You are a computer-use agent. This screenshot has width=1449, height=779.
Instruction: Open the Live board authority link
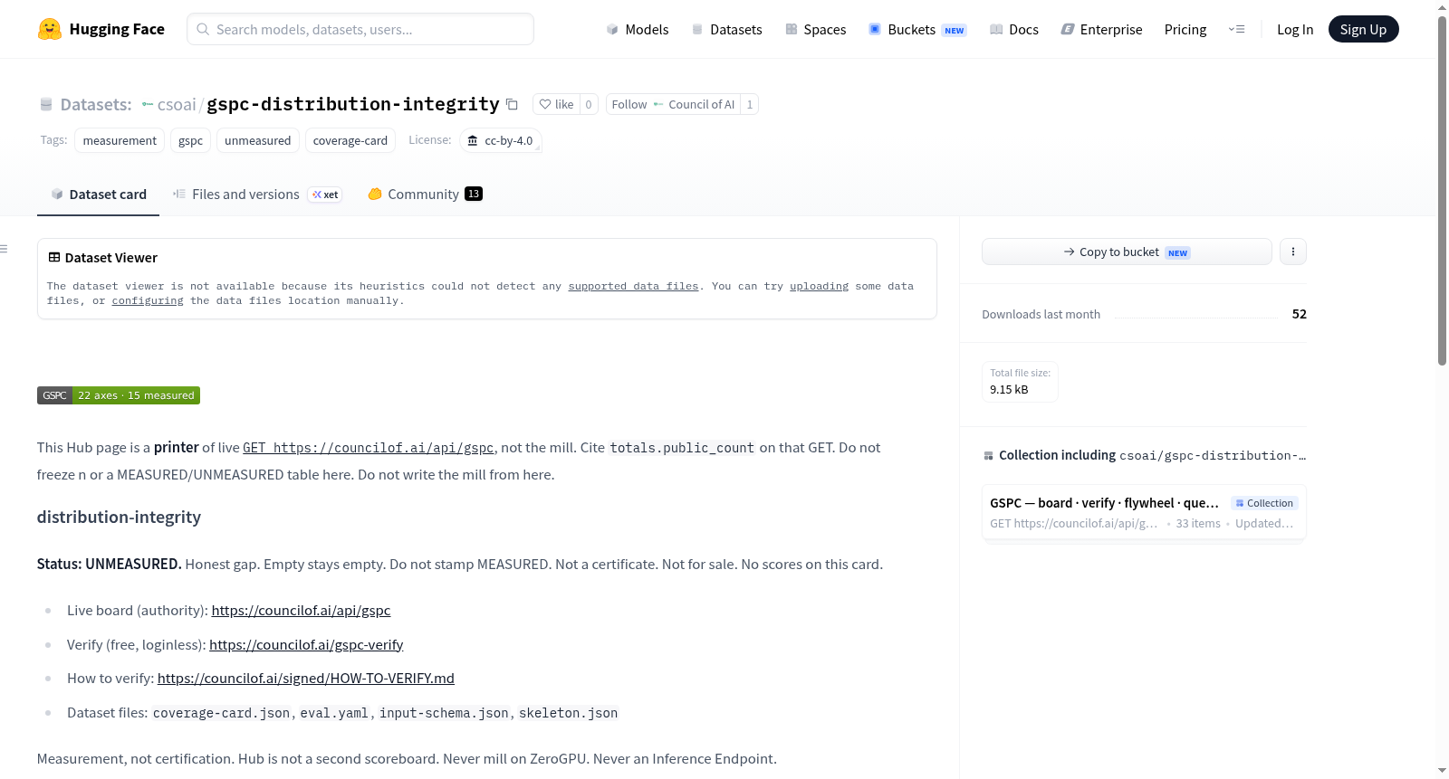301,611
